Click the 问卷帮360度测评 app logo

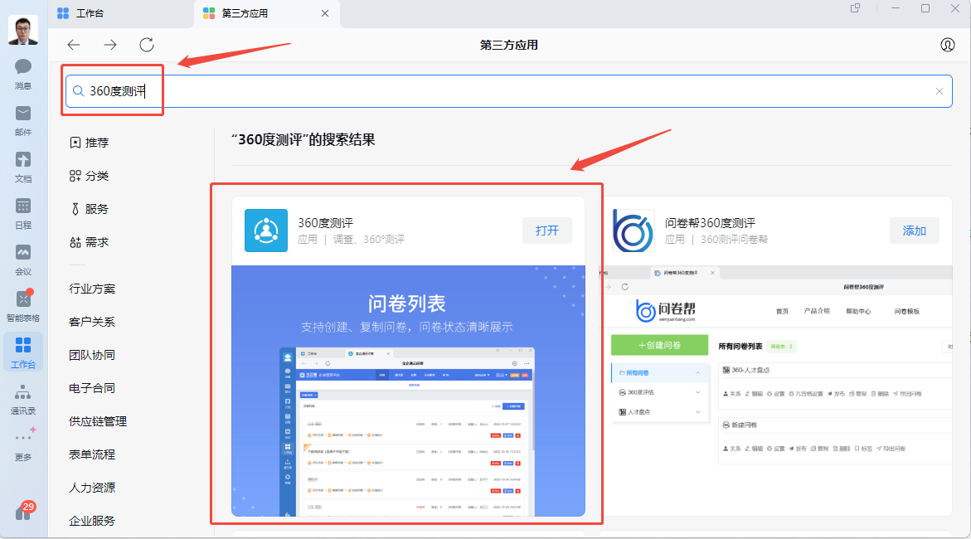pyautogui.click(x=633, y=231)
